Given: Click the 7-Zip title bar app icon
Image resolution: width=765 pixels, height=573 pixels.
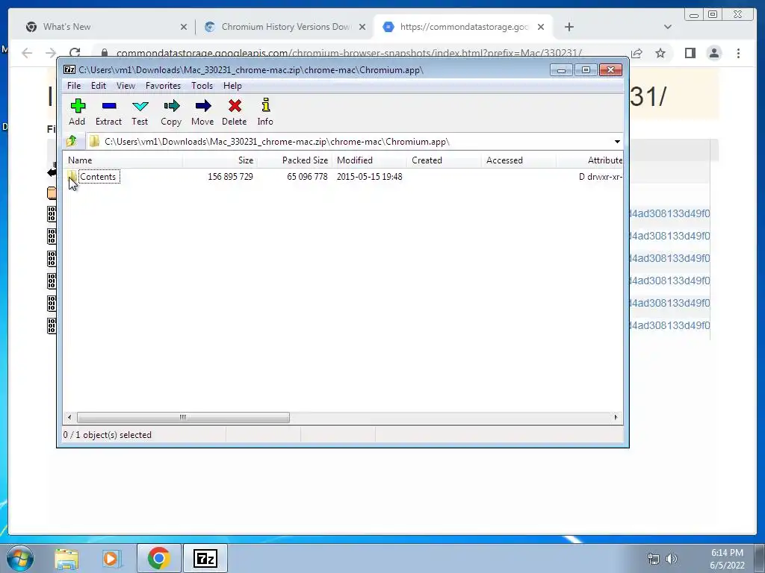Looking at the screenshot, I should click(69, 69).
